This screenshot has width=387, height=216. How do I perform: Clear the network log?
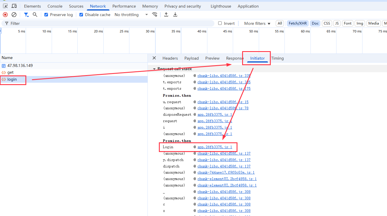14,15
